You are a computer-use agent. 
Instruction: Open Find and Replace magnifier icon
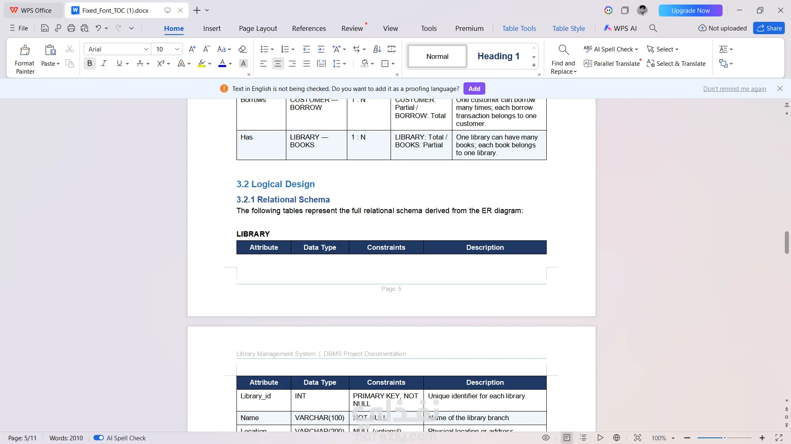click(x=563, y=50)
